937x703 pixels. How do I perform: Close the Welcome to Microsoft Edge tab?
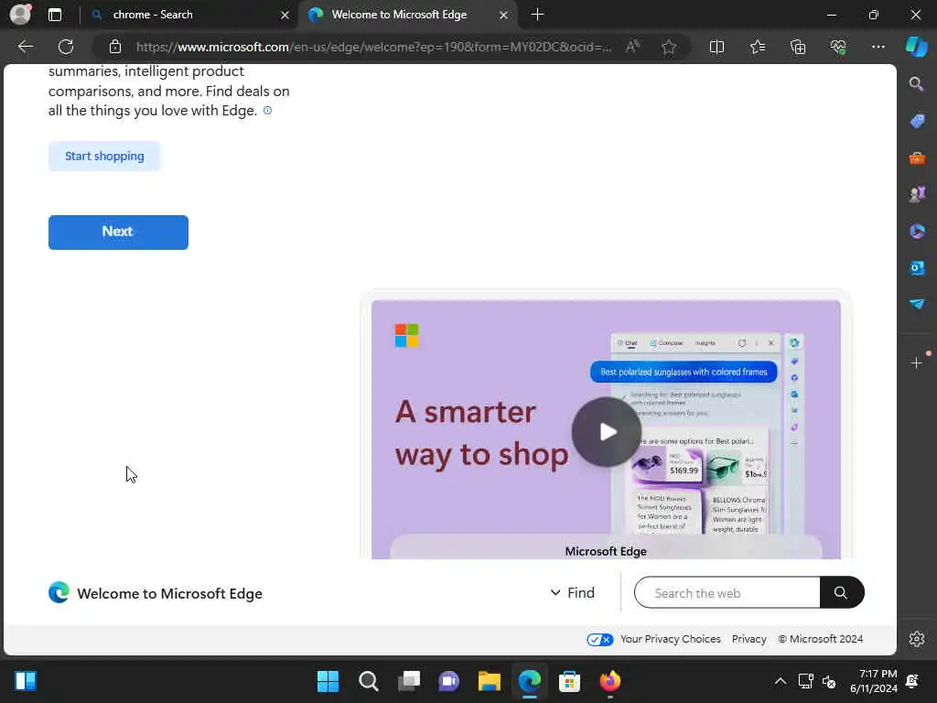point(504,15)
